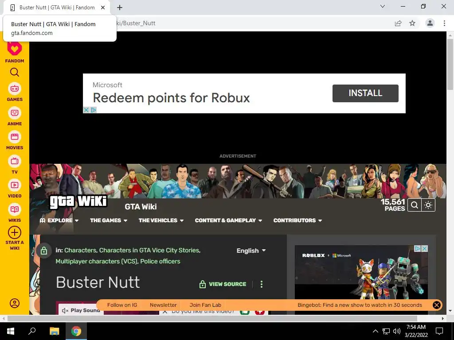Click AdChoices icon on Microsoft banner ad

tap(93, 110)
